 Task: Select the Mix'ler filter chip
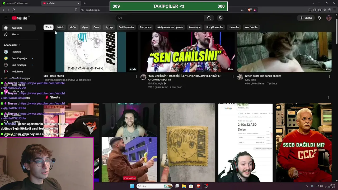click(x=73, y=27)
